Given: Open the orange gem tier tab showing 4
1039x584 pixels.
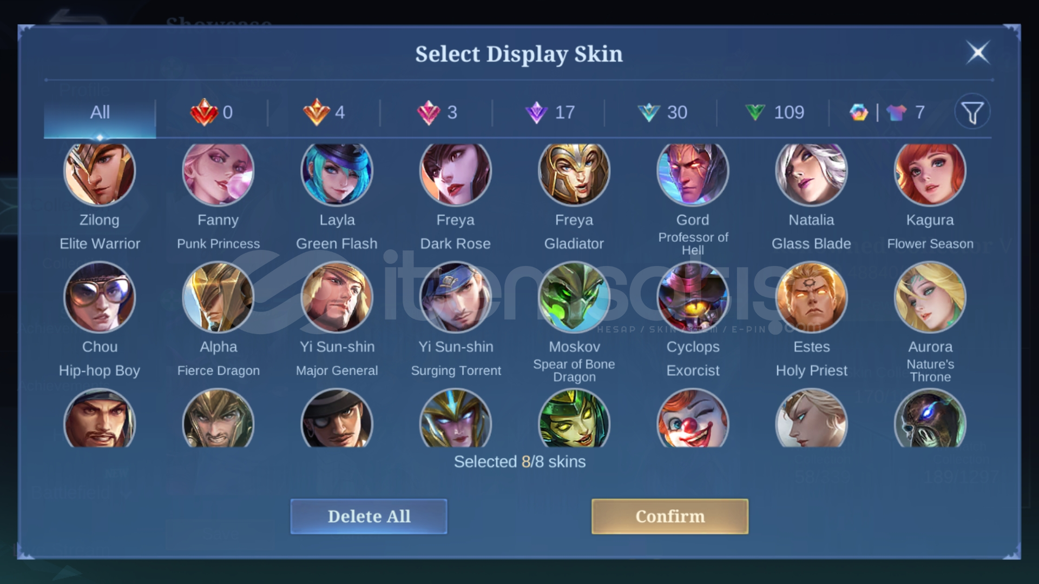Looking at the screenshot, I should point(324,112).
